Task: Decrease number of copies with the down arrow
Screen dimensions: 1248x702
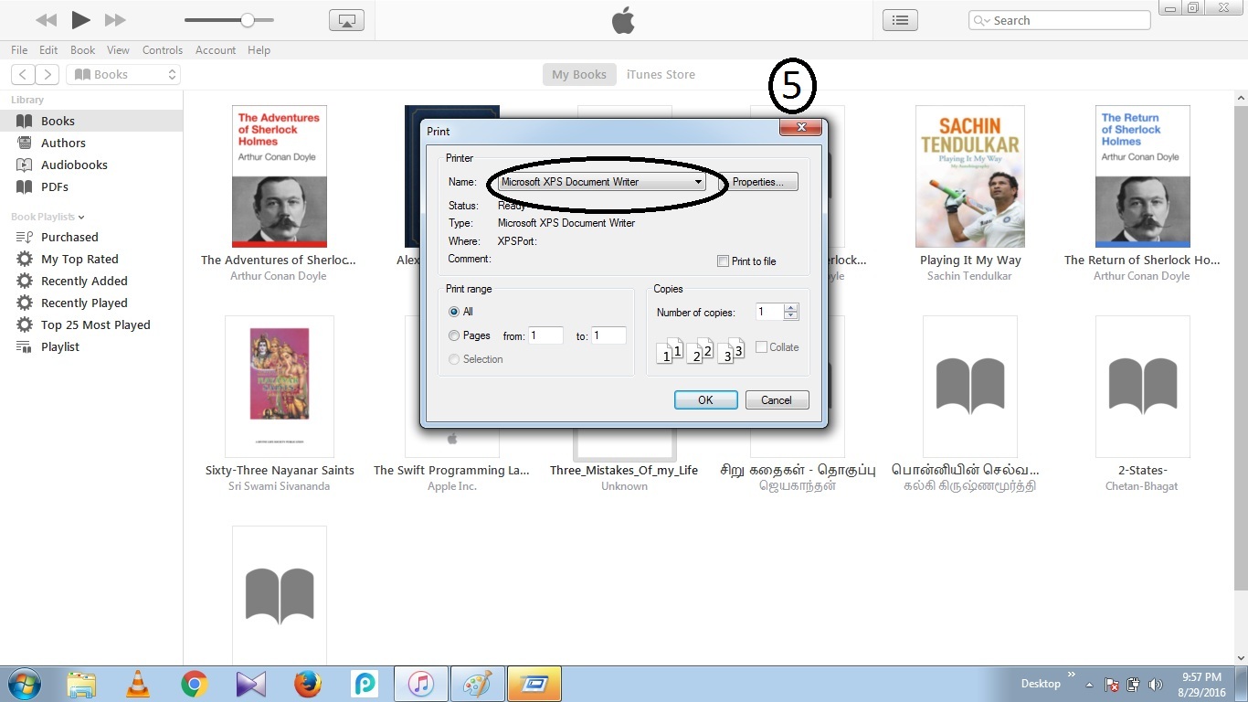Action: click(791, 316)
